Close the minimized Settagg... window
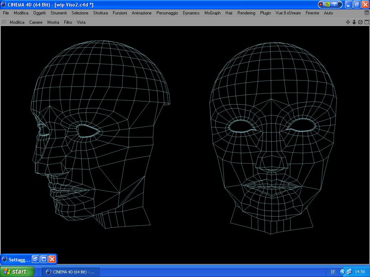Screen dimensions: 370x277 (x=52, y=259)
